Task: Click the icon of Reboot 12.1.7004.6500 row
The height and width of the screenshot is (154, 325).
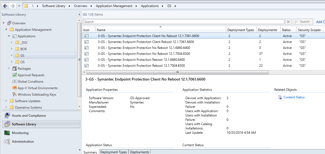Action: (x=86, y=66)
